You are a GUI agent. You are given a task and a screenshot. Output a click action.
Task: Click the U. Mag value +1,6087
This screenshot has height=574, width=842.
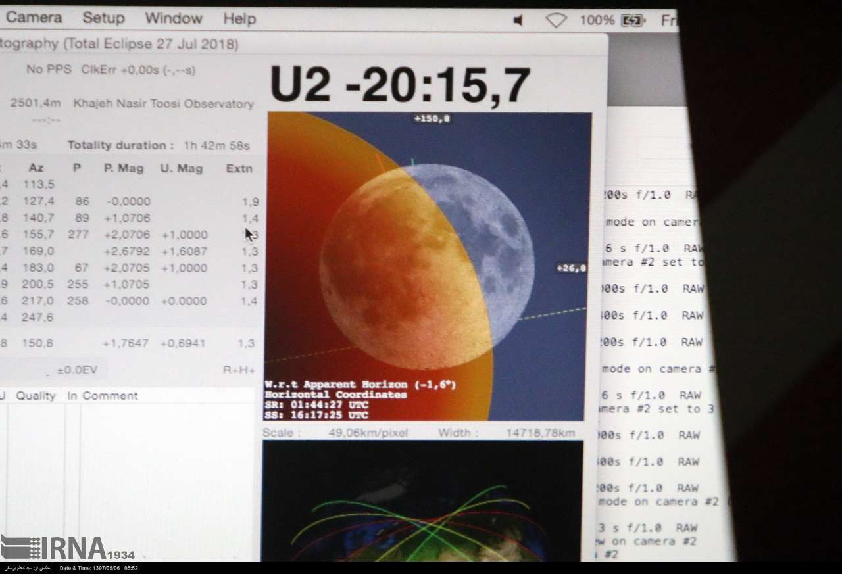click(184, 251)
